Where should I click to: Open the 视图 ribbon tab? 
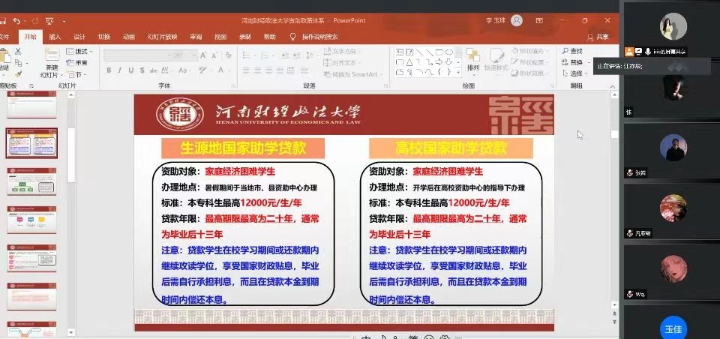220,37
